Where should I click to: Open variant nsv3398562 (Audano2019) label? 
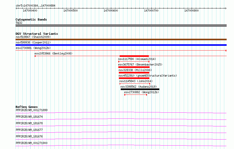[x=139, y=87]
